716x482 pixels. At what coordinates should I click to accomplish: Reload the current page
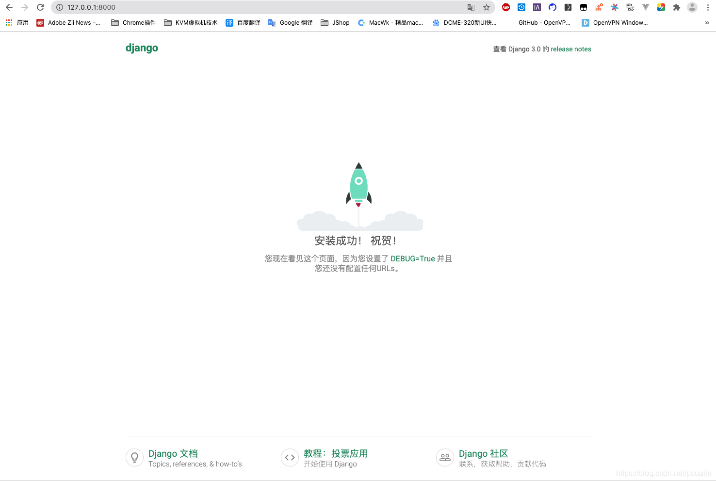[40, 7]
